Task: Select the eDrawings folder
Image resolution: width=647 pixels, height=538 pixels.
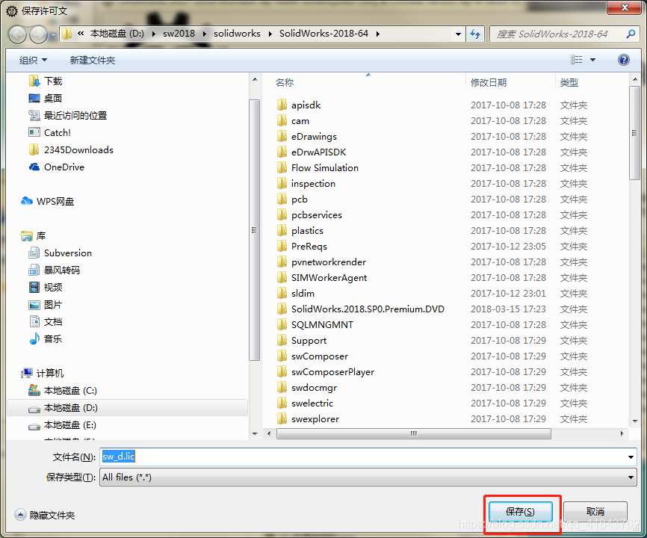Action: click(307, 137)
